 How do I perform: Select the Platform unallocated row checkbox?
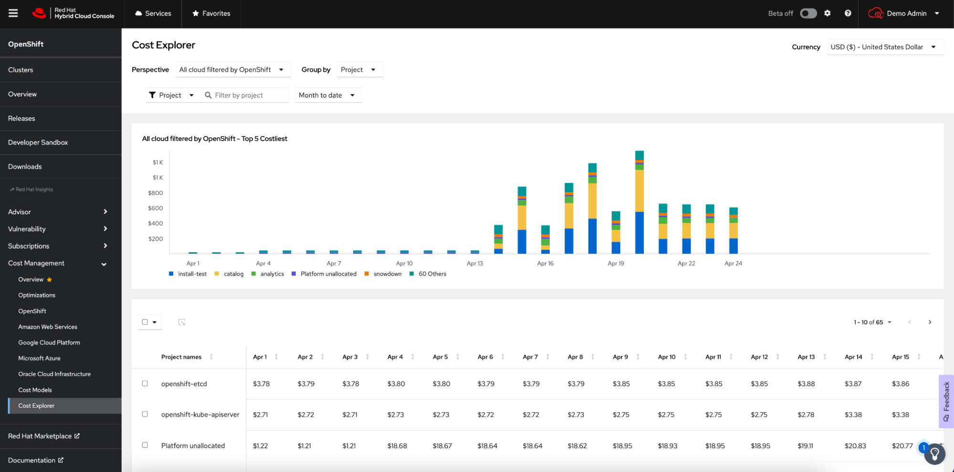pyautogui.click(x=145, y=445)
